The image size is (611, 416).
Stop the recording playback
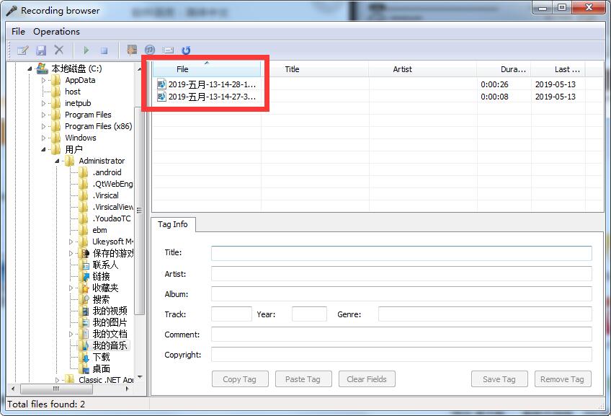[105, 50]
